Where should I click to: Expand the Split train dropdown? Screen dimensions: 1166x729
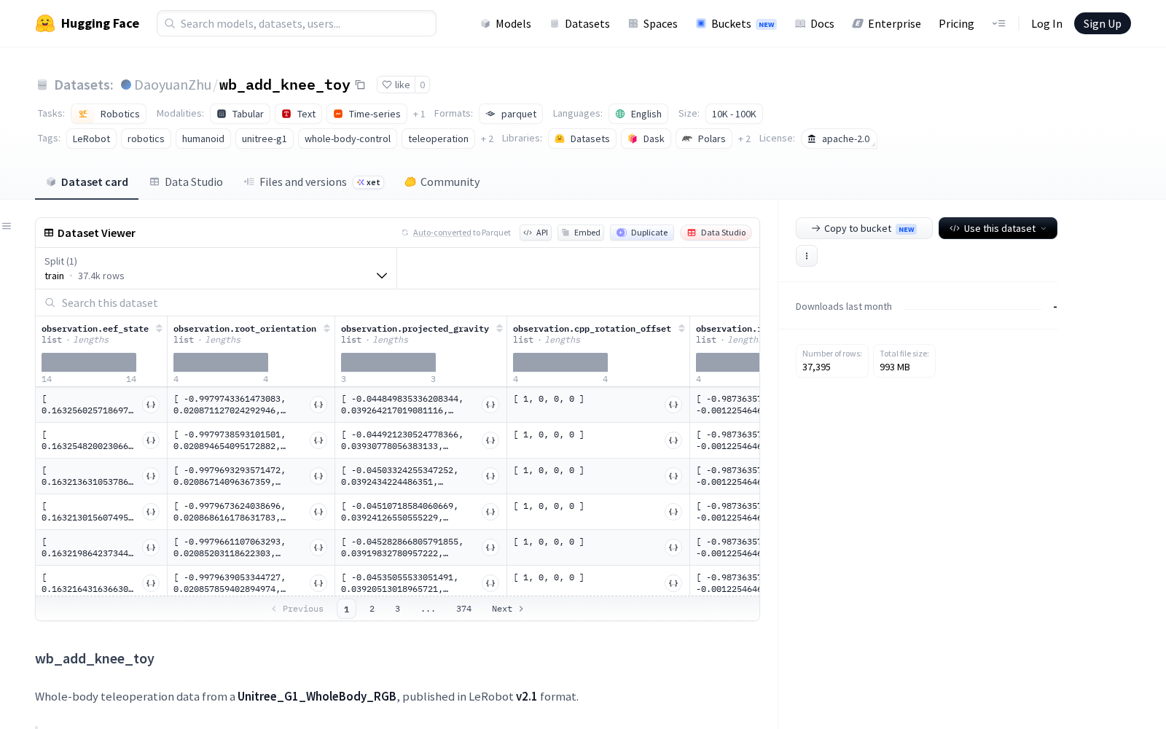coord(216,268)
